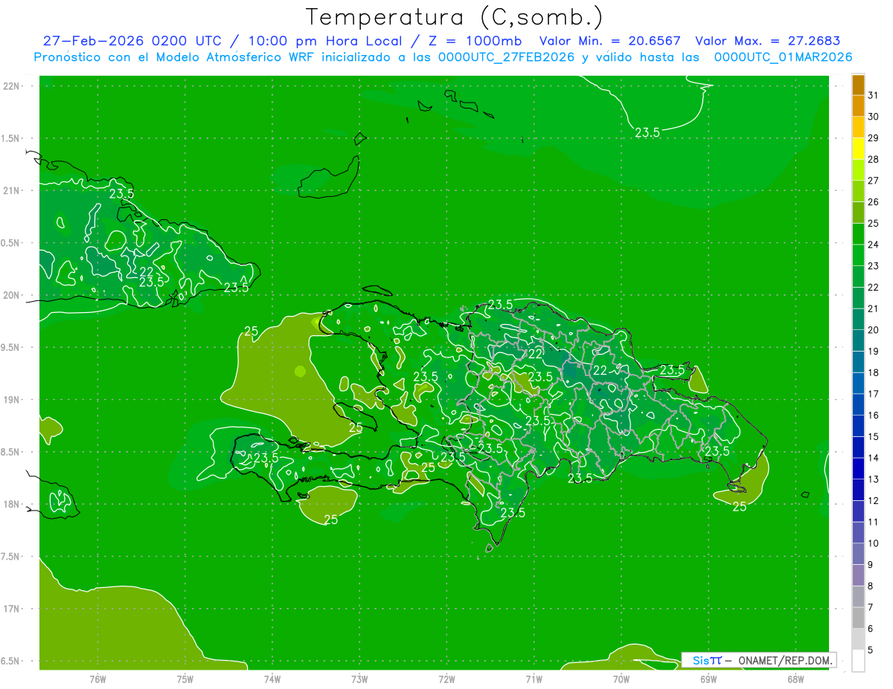Click the "7.5N" latitude tick label
893x689 pixels.
pyautogui.click(x=10, y=557)
